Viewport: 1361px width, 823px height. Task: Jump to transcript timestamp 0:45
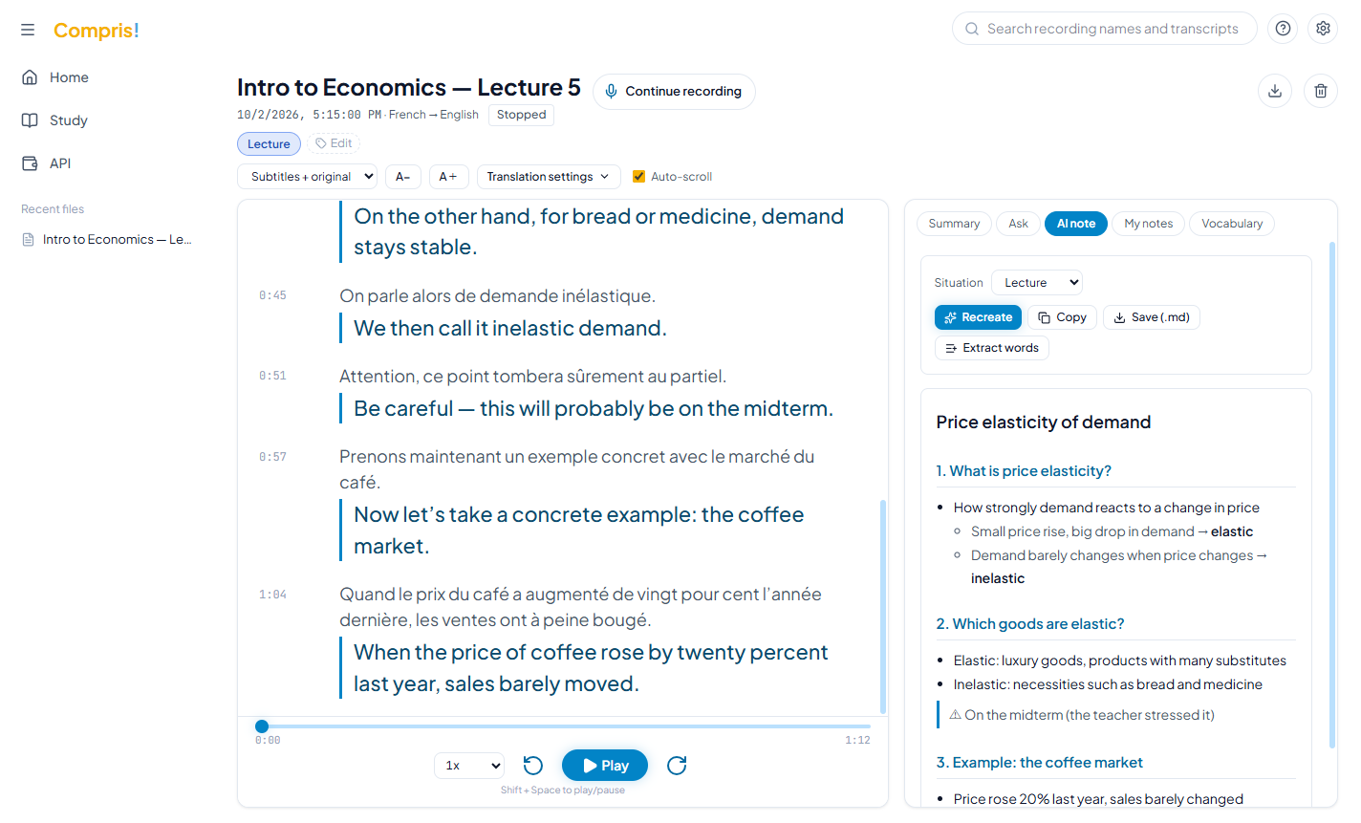[272, 296]
